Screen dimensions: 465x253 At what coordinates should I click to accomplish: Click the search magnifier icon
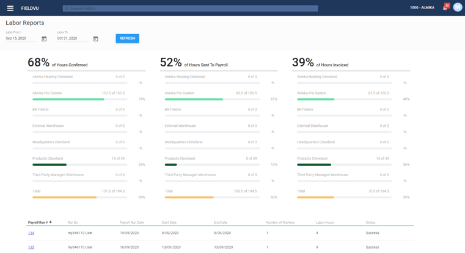(x=67, y=9)
